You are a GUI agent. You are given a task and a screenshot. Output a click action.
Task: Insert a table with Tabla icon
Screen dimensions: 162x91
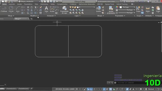tap(56, 13)
